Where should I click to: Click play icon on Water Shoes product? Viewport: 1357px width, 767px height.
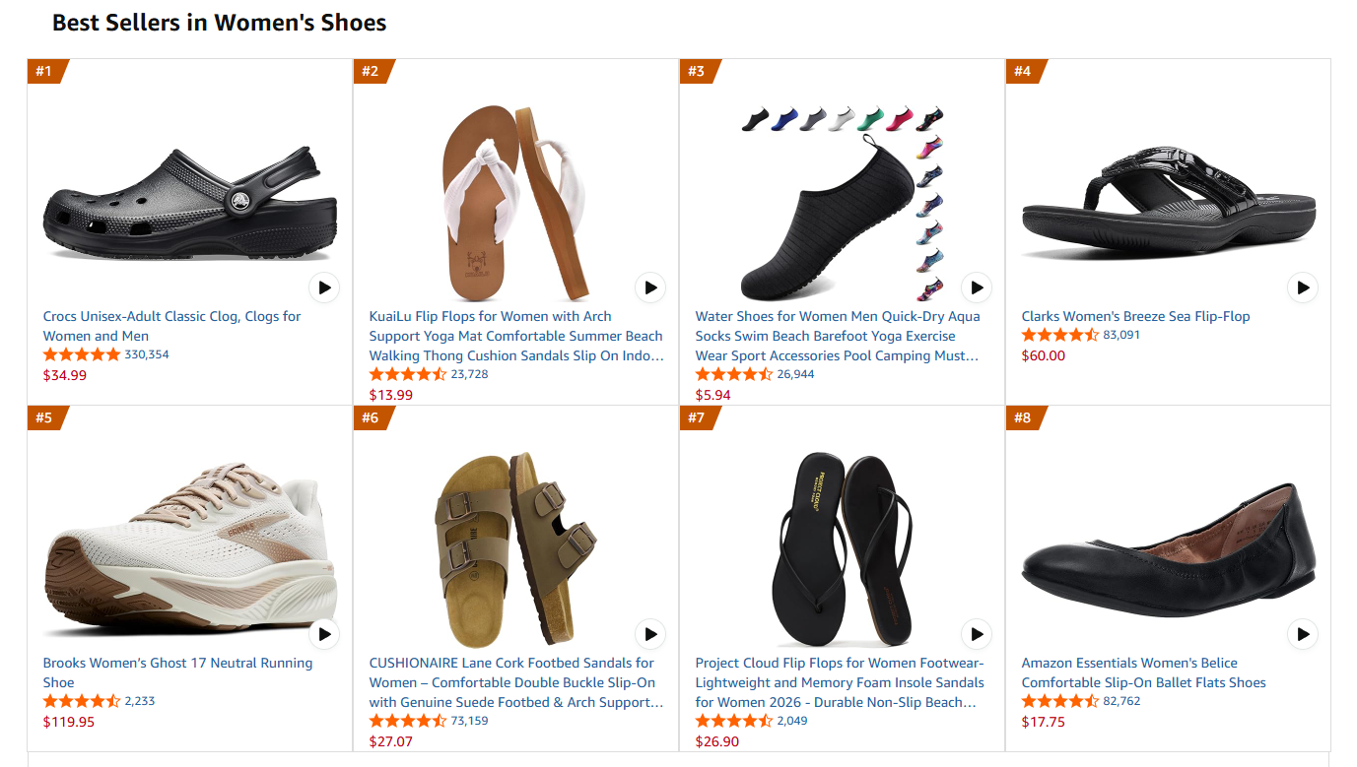[x=977, y=288]
